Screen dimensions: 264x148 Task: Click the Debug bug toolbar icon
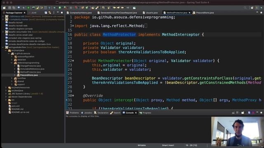pyautogui.click(x=54, y=8)
